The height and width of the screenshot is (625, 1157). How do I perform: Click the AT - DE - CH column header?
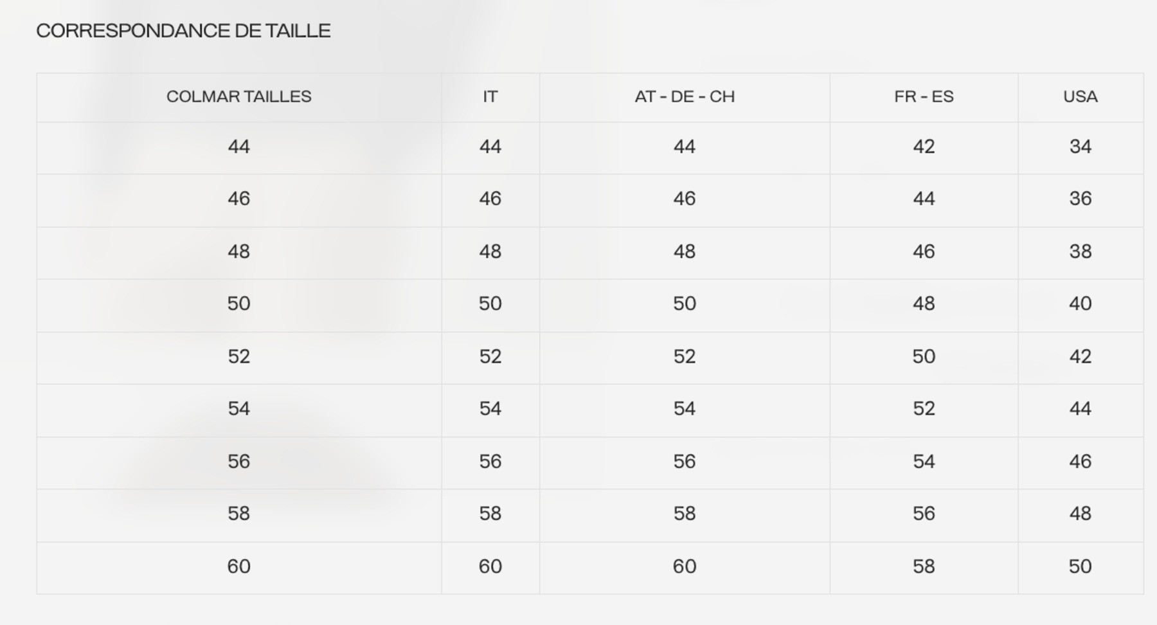(x=684, y=96)
